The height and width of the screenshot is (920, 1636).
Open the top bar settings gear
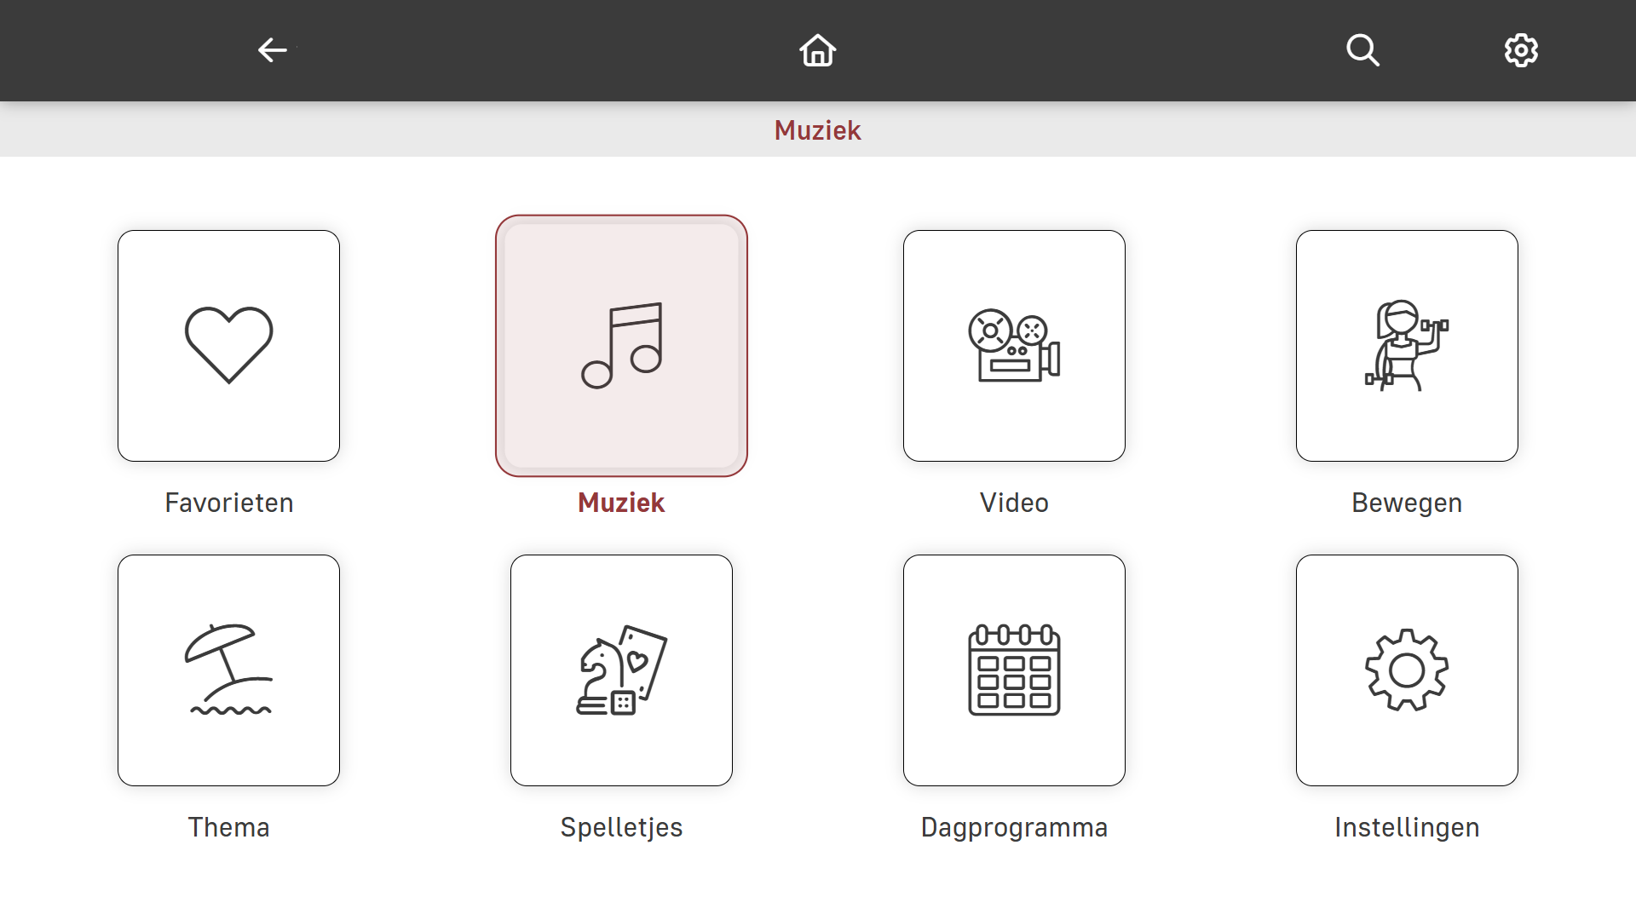coord(1521,50)
